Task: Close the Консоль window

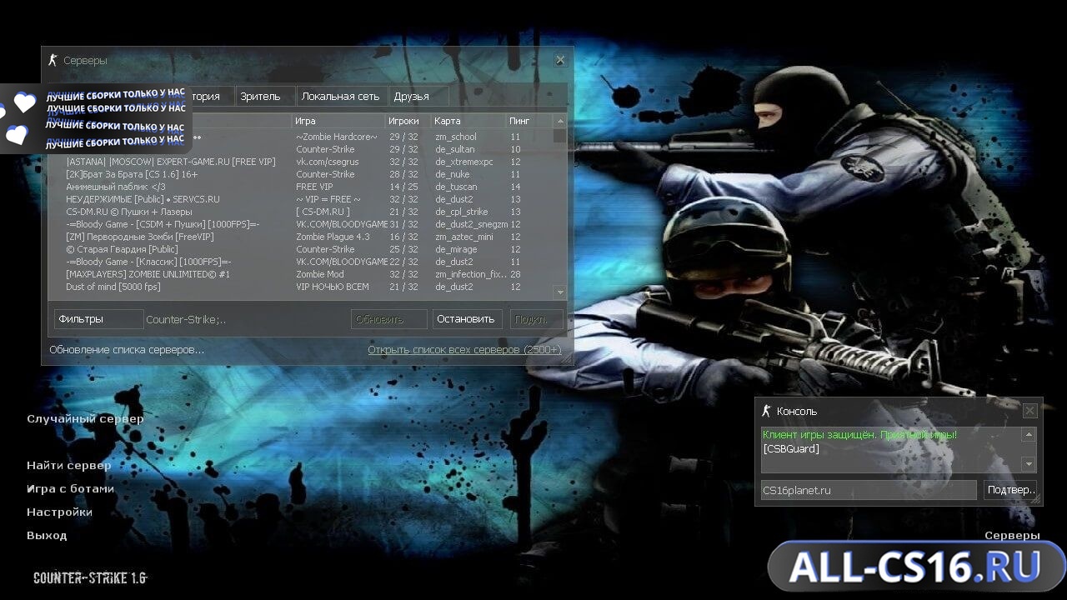Action: click(x=1030, y=411)
